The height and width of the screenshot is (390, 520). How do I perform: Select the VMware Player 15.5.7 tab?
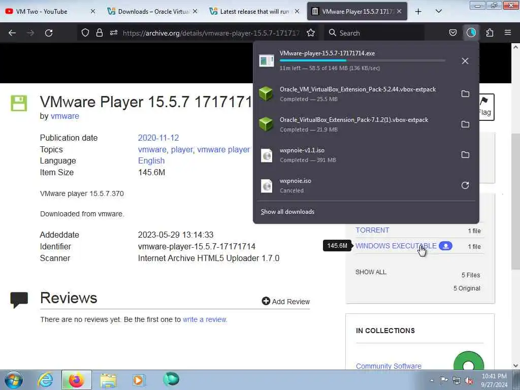tap(357, 11)
